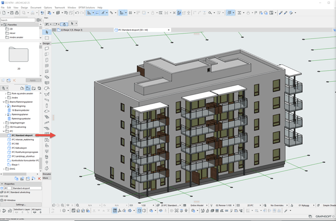Image resolution: width=336 pixels, height=221 pixels.
Task: Open the Entire Model dropdown in the status bar
Action: pos(197,205)
